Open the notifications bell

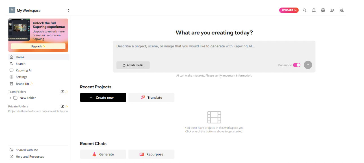[x=314, y=10]
